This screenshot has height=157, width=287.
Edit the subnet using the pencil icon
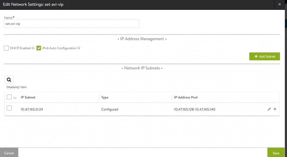[x=269, y=109]
